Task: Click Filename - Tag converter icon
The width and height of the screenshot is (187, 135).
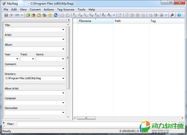Action: click(x=80, y=15)
